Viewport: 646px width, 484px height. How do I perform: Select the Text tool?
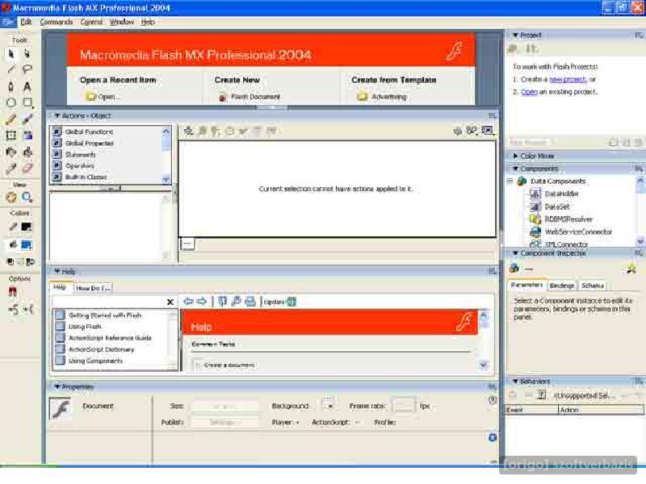[27, 86]
